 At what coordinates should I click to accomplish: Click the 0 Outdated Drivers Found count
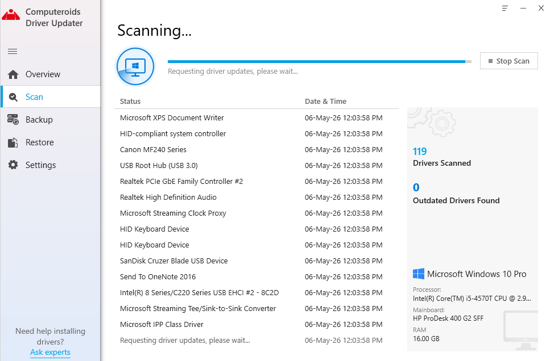point(416,188)
